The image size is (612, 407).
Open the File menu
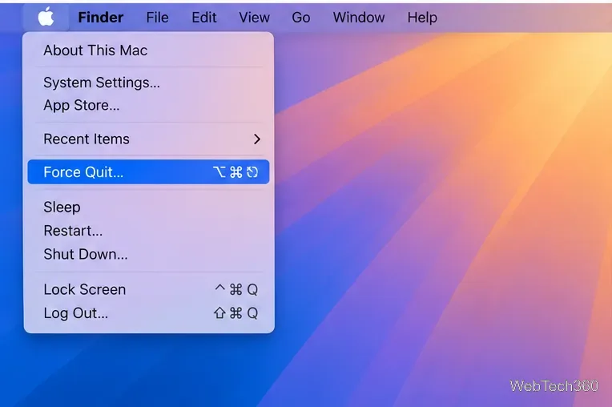(157, 18)
